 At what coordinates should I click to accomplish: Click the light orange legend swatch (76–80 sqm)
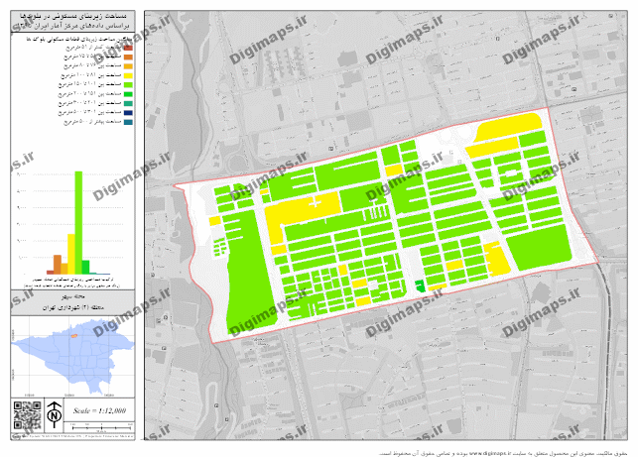(x=128, y=66)
